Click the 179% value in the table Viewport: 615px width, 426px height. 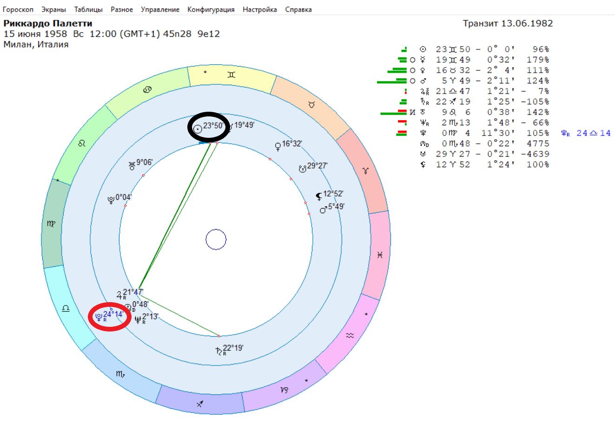(538, 60)
